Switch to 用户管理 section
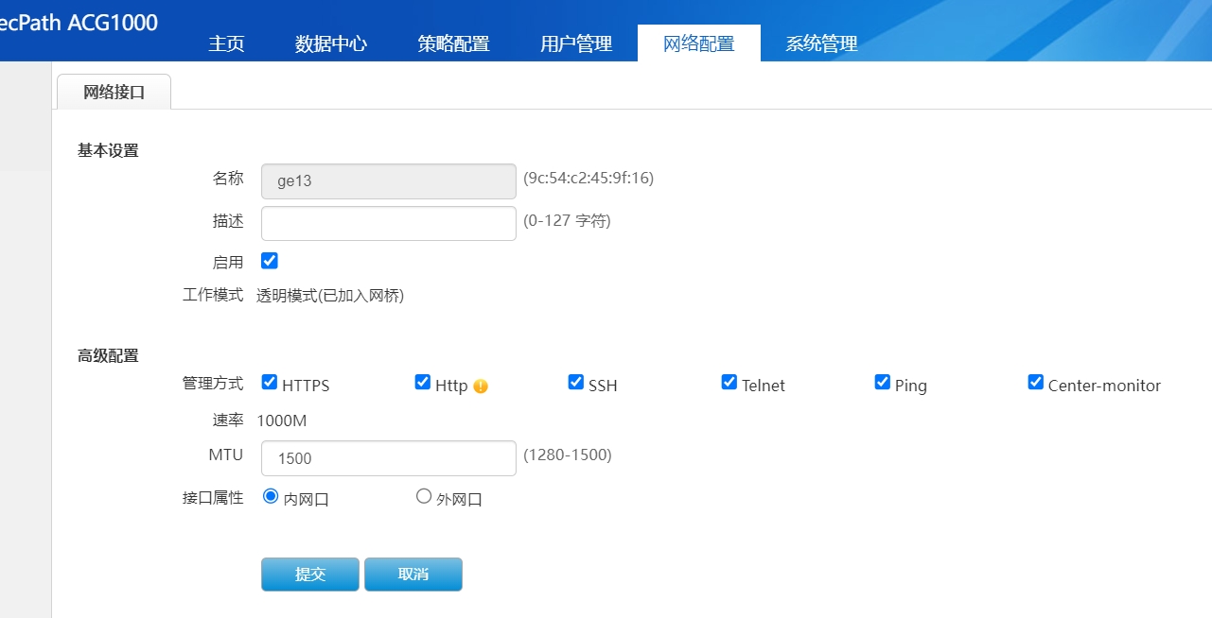The width and height of the screenshot is (1212, 618). pyautogui.click(x=576, y=44)
